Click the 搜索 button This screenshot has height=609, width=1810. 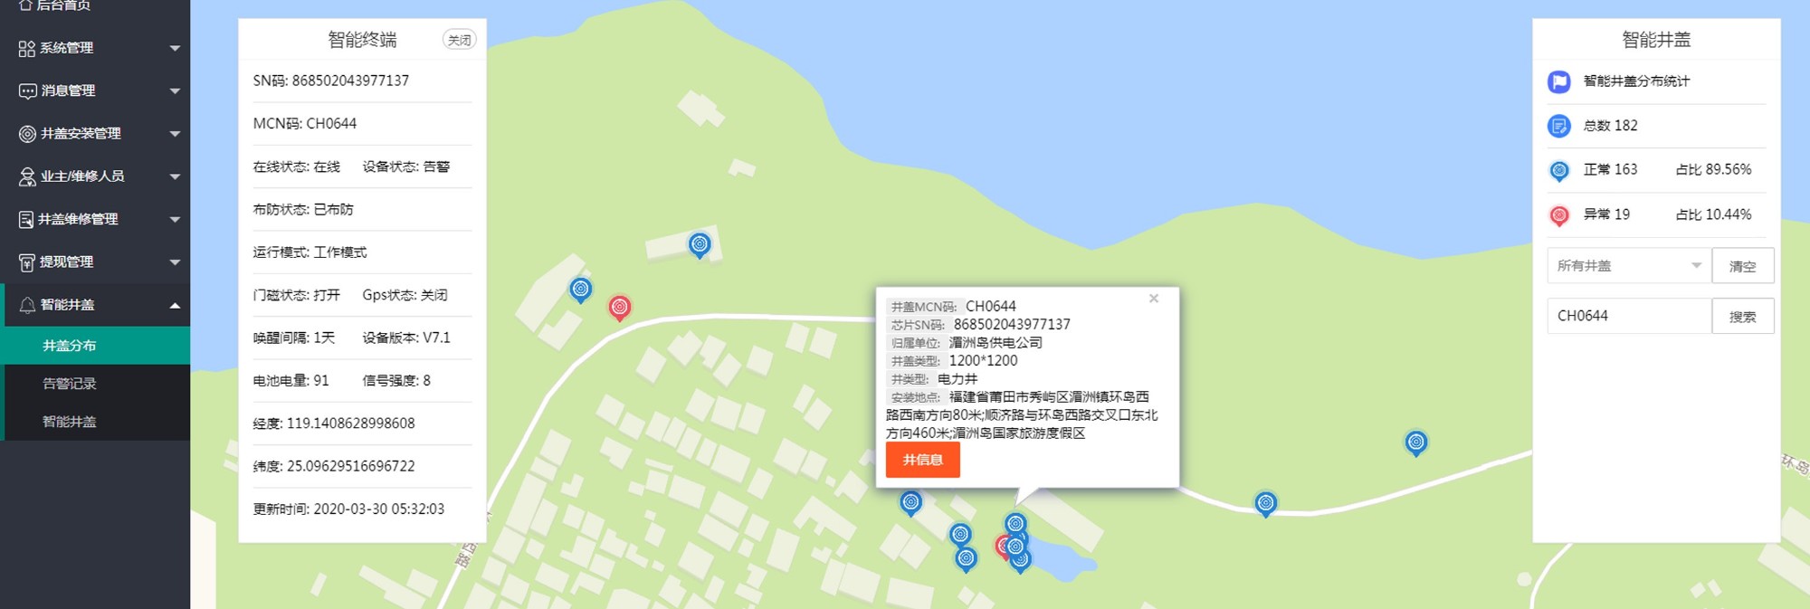point(1743,316)
